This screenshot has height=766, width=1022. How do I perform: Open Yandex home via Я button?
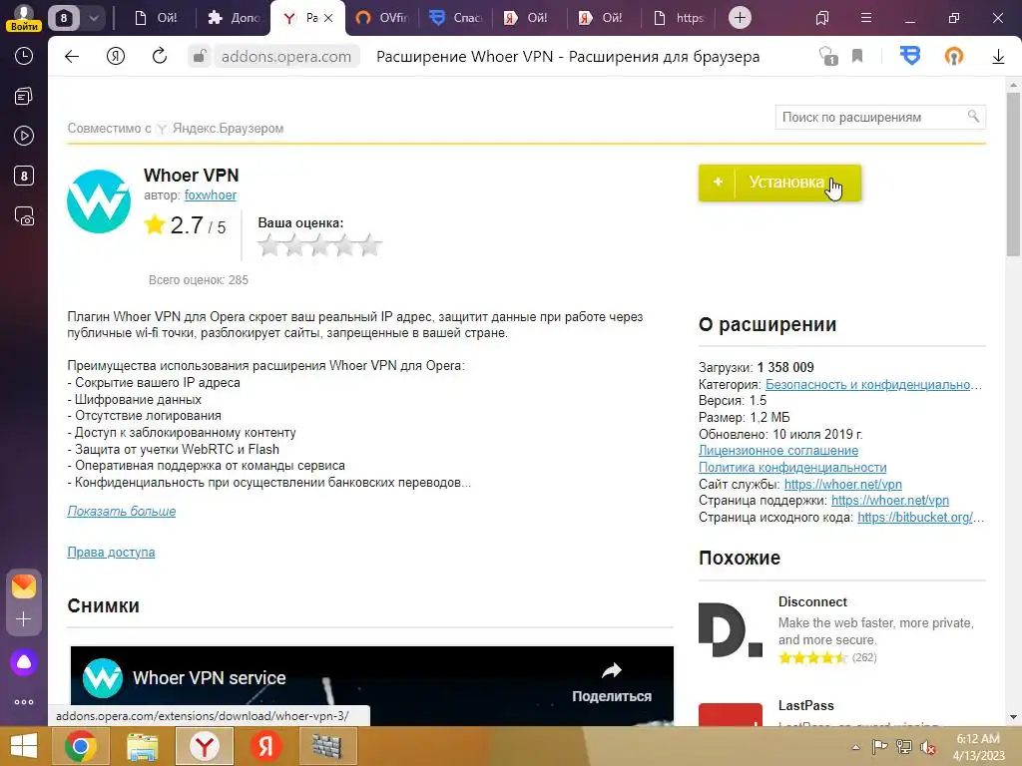(x=116, y=57)
